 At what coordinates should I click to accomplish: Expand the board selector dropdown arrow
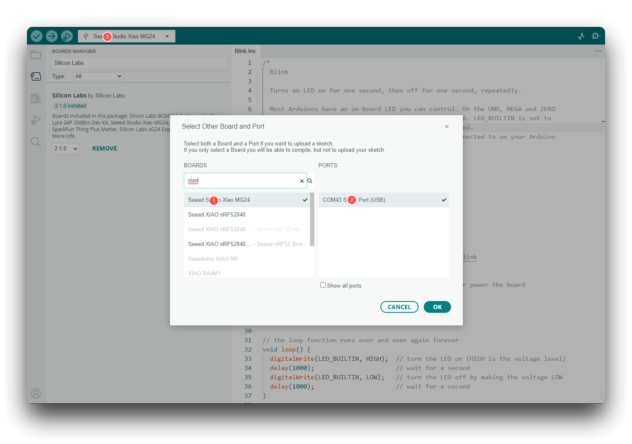point(167,36)
